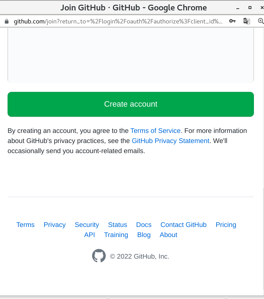Maximize the Chrome window
This screenshot has height=299, width=264.
coord(250,8)
